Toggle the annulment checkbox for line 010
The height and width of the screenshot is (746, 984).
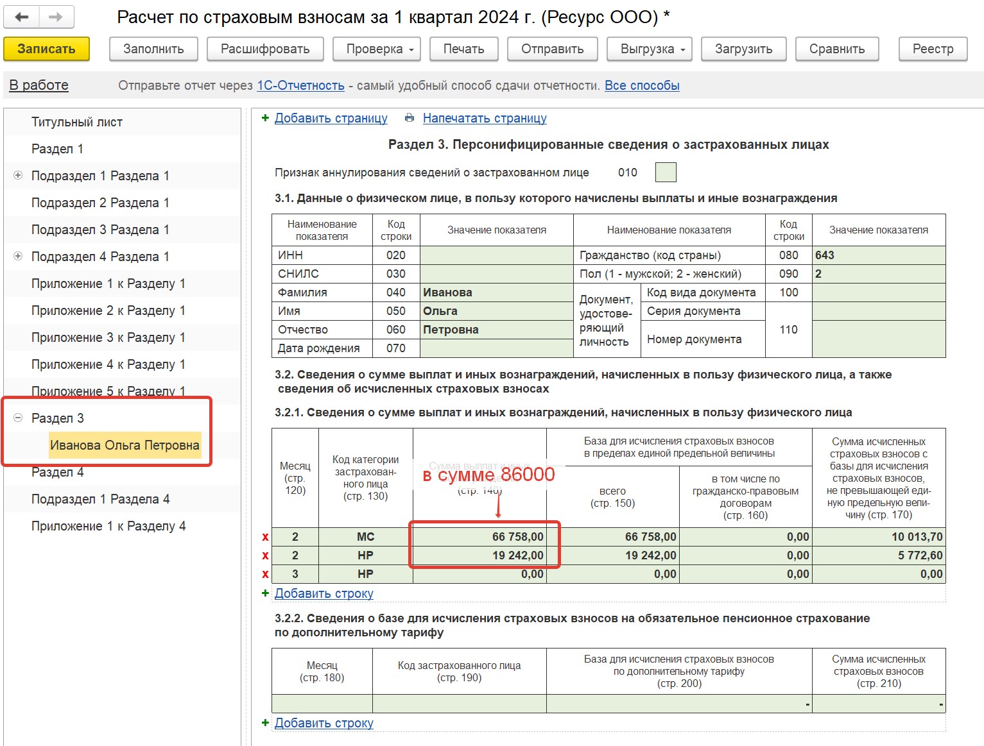(x=666, y=173)
